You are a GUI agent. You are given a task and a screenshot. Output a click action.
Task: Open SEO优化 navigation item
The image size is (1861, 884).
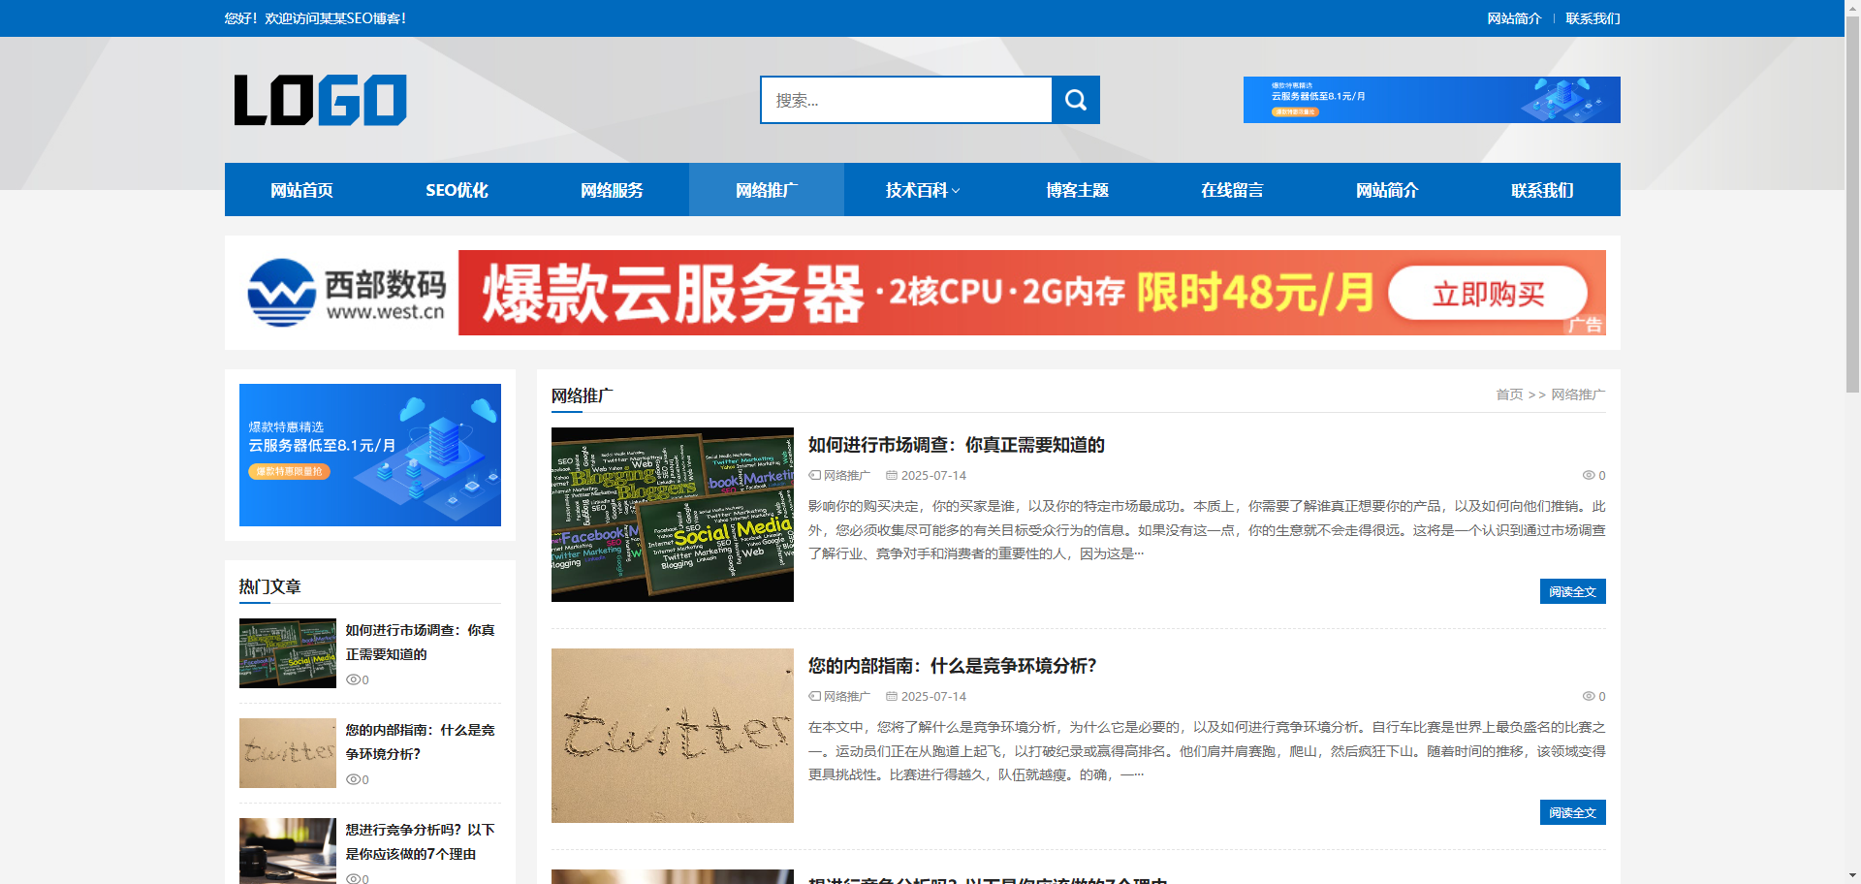457,190
